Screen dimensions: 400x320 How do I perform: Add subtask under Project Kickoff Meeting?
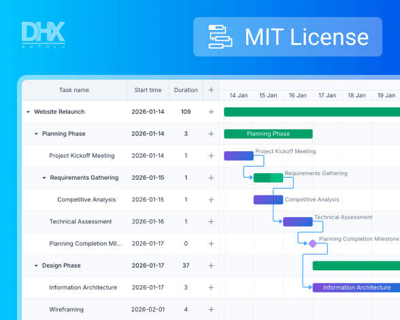tap(211, 156)
